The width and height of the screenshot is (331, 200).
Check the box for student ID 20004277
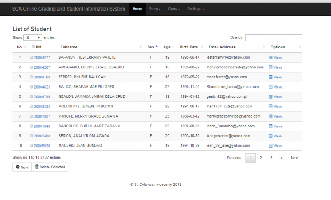(31, 57)
